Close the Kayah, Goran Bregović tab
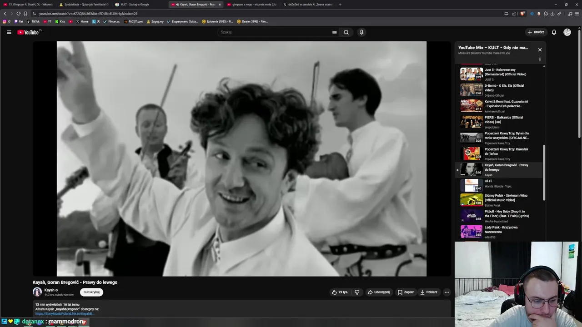The height and width of the screenshot is (327, 582). point(220,5)
